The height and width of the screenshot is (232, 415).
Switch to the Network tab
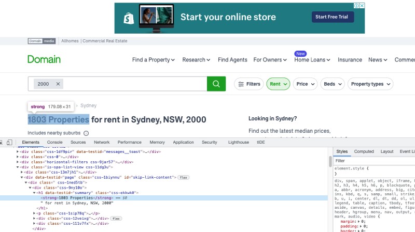pyautogui.click(x=102, y=142)
